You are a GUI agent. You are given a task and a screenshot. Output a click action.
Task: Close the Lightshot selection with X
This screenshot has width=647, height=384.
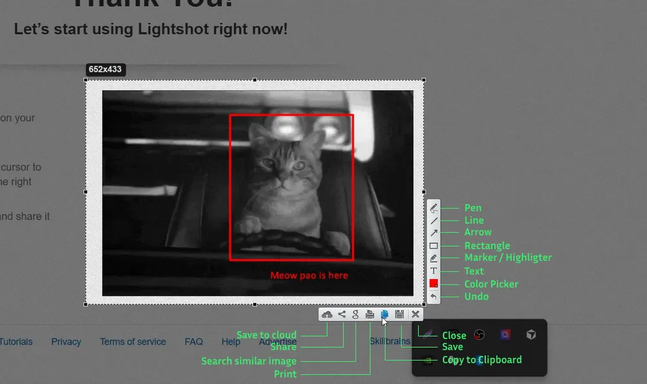point(415,315)
